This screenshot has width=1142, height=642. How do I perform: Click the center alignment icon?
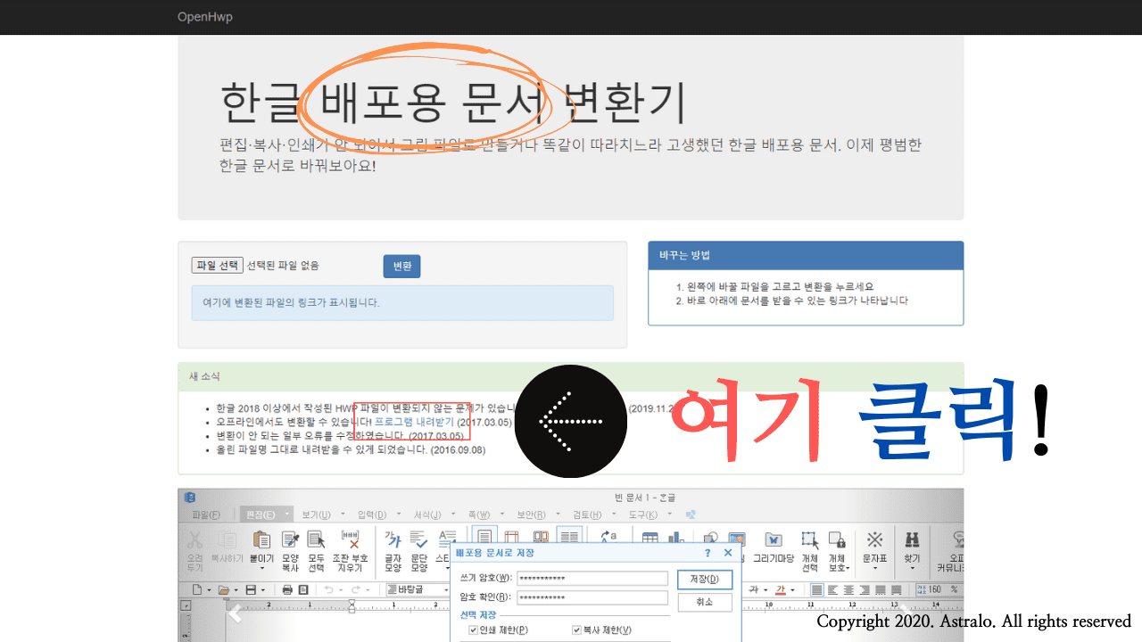pos(848,589)
